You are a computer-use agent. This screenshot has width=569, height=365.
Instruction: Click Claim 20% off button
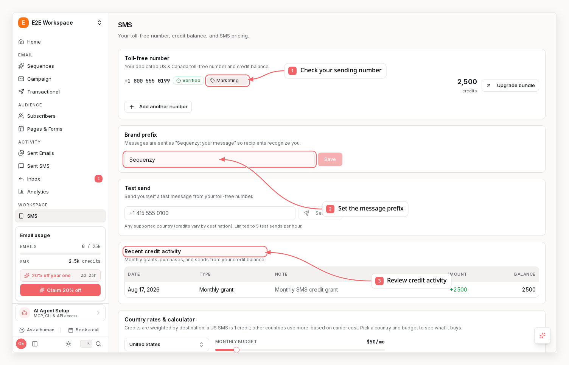pyautogui.click(x=61, y=290)
